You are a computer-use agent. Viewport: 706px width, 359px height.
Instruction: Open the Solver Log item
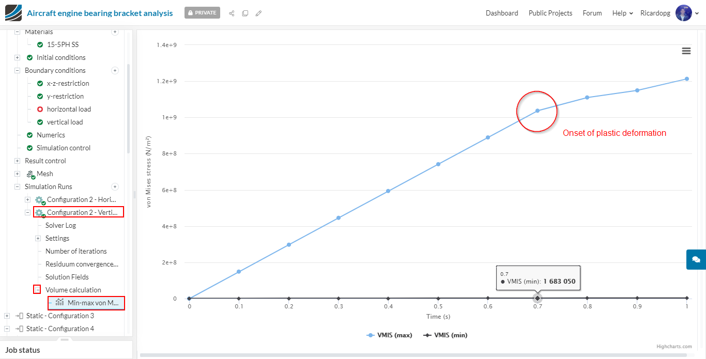pos(60,226)
